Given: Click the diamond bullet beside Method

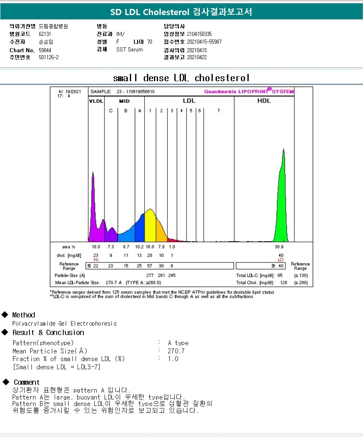Looking at the screenshot, I should (5, 315).
